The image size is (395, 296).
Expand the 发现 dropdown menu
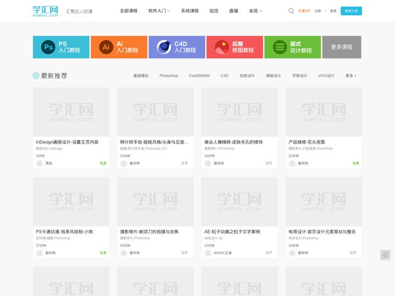[x=256, y=11]
